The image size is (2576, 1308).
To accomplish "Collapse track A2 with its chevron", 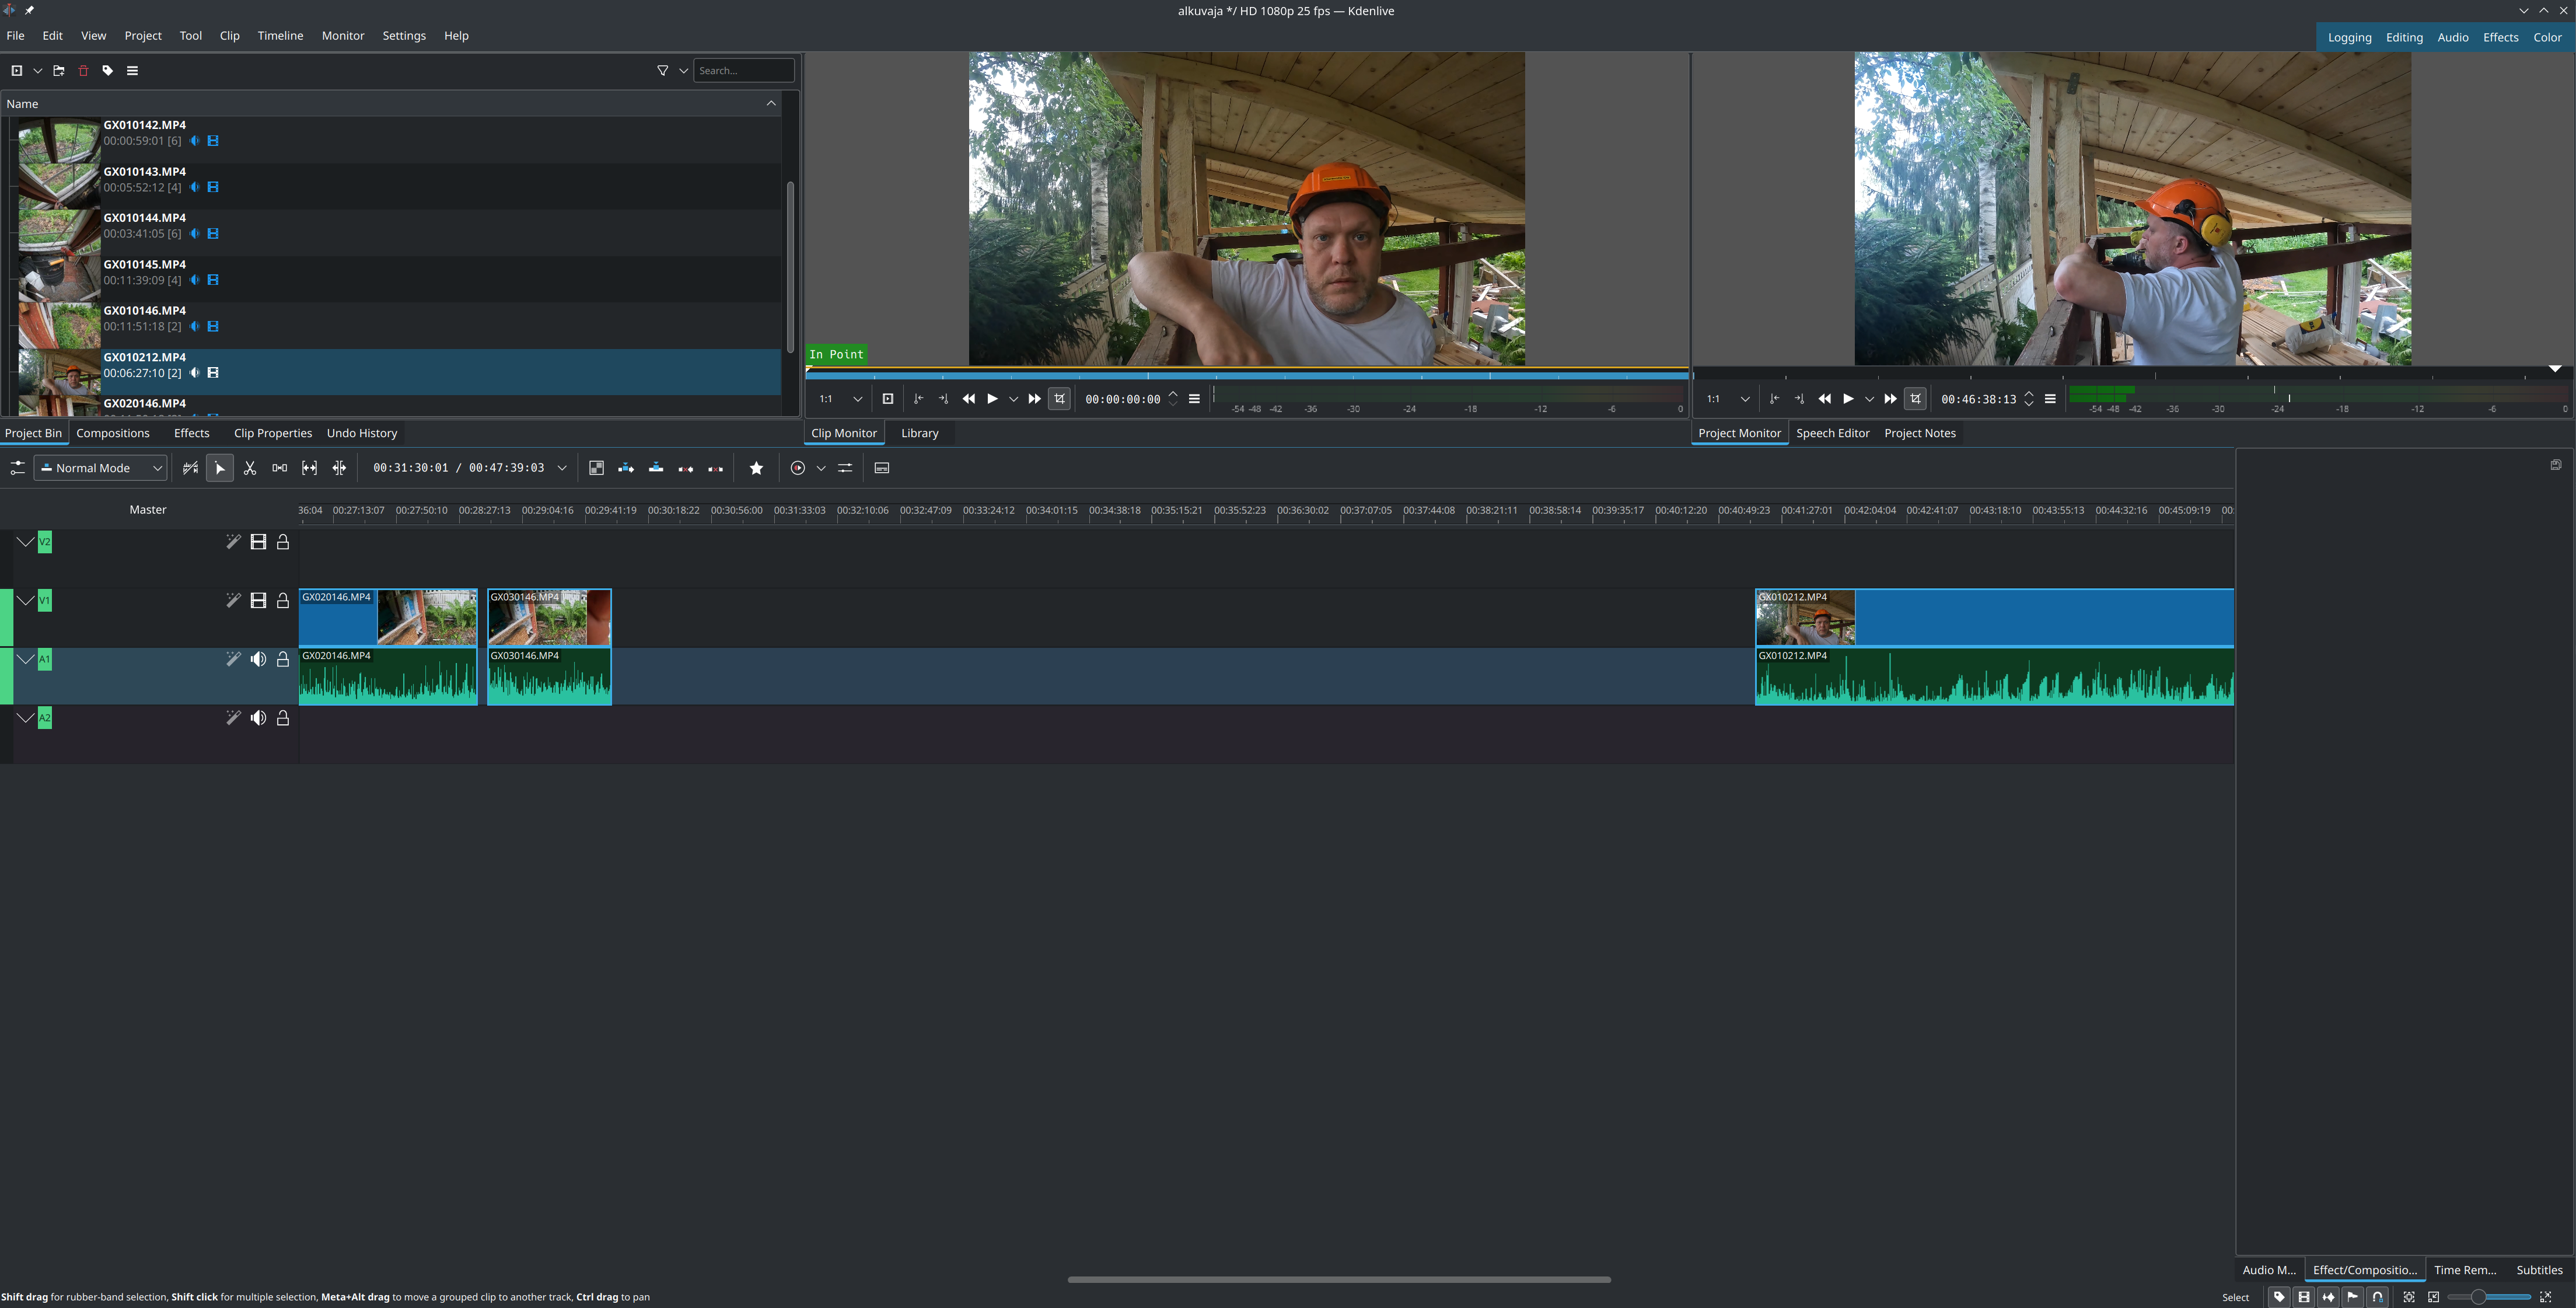I will click(25, 718).
